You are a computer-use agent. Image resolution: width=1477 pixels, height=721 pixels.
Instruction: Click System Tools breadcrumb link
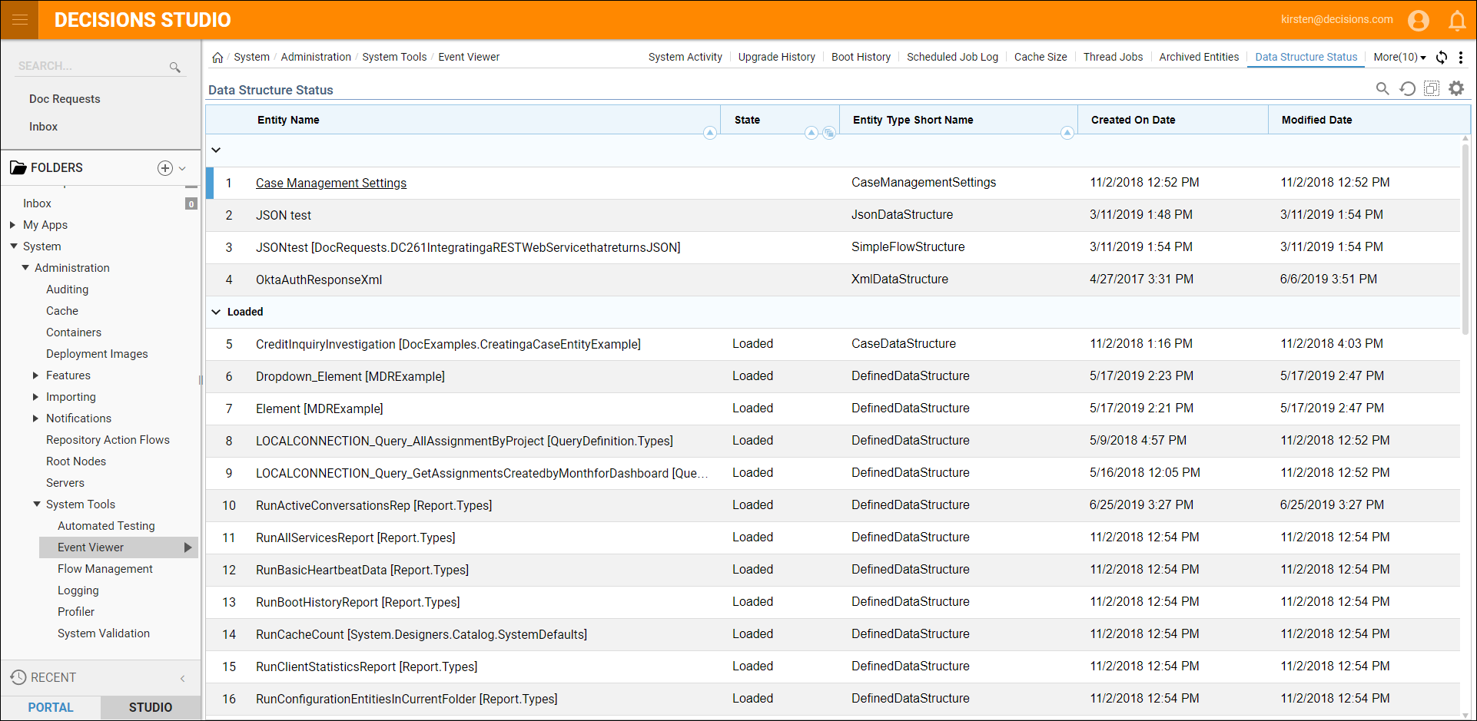[394, 58]
